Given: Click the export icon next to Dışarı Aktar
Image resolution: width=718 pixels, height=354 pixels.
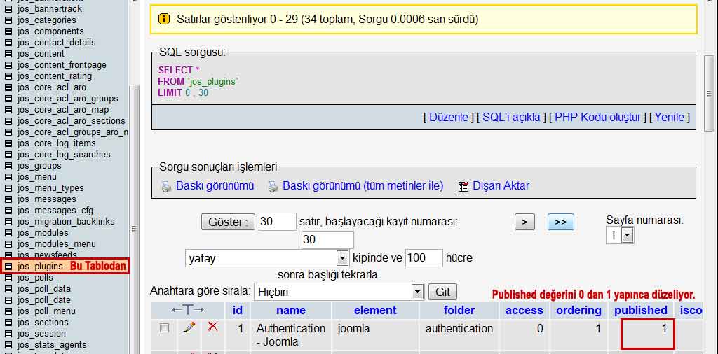Looking at the screenshot, I should [463, 186].
